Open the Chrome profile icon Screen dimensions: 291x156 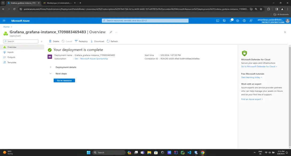282,9
